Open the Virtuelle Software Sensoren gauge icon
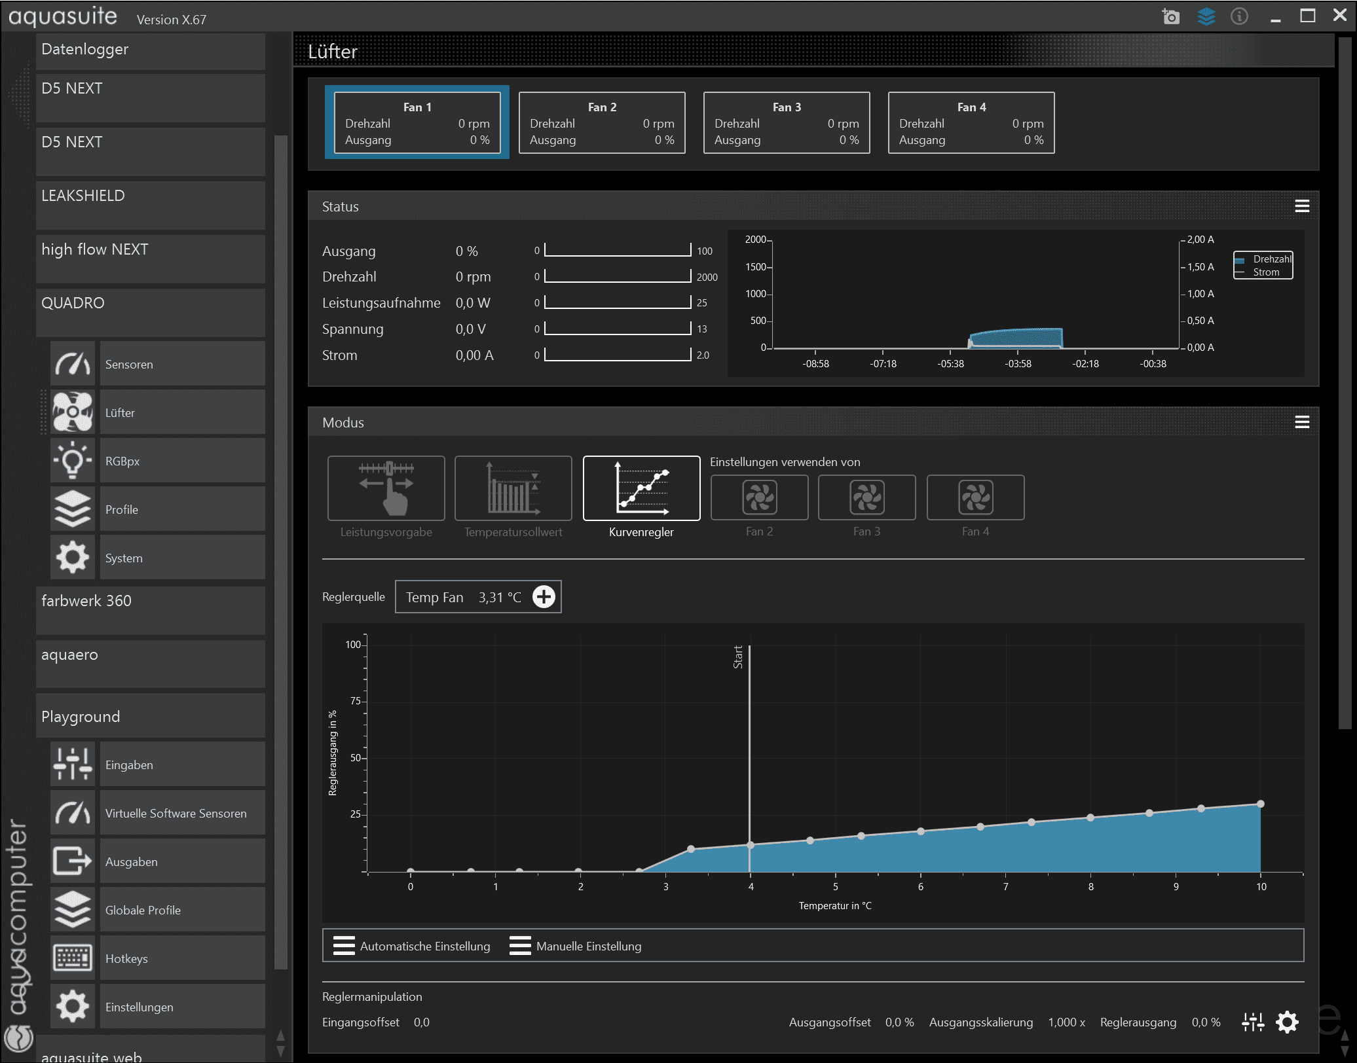Screen dimensions: 1357x1063 (73, 813)
